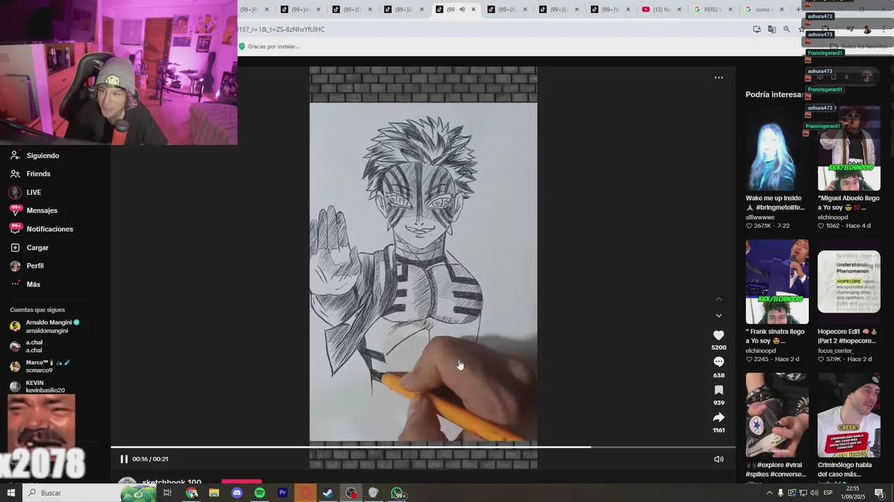894x502 pixels.
Task: Open Friends in sidebar
Action: [38, 174]
